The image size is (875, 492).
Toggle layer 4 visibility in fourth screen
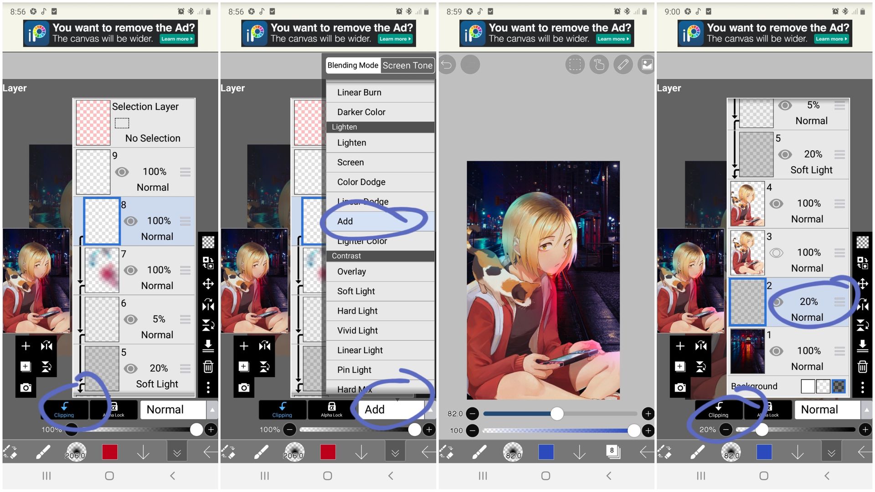point(776,204)
